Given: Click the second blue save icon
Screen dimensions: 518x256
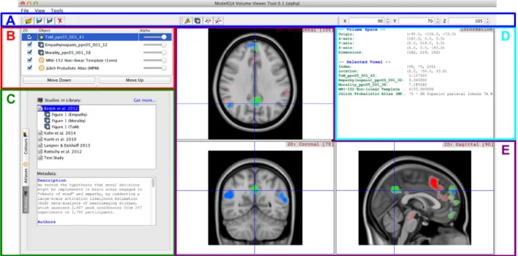Looking at the screenshot, I should point(49,21).
